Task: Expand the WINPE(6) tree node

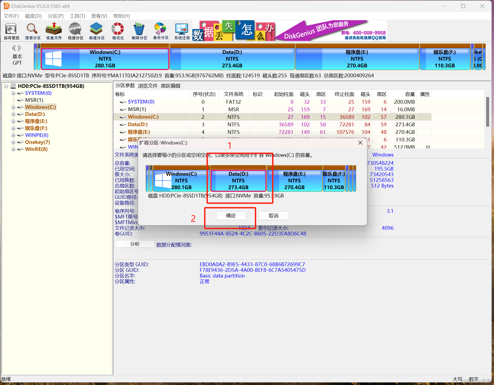Action: pyautogui.click(x=13, y=135)
